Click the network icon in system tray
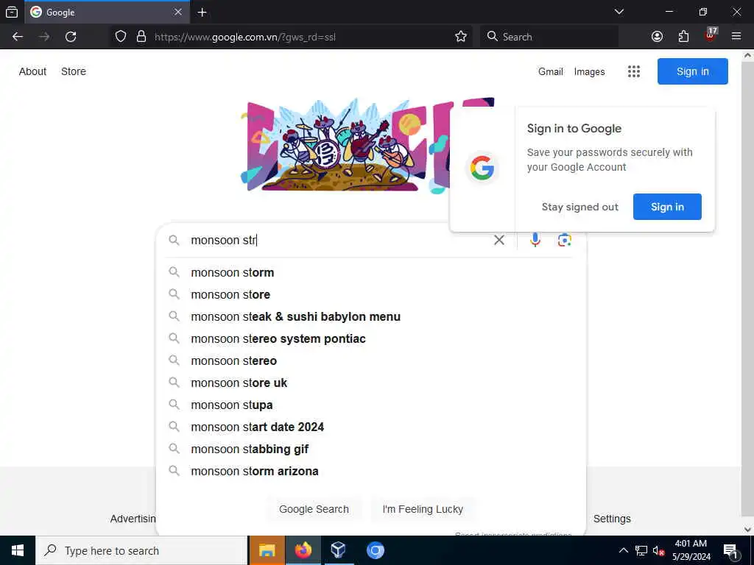 click(x=641, y=551)
